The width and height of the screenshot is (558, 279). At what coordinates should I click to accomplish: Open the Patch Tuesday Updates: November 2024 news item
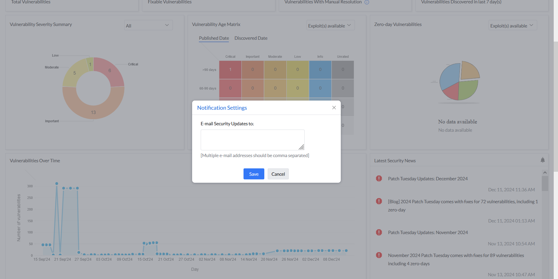(x=428, y=232)
